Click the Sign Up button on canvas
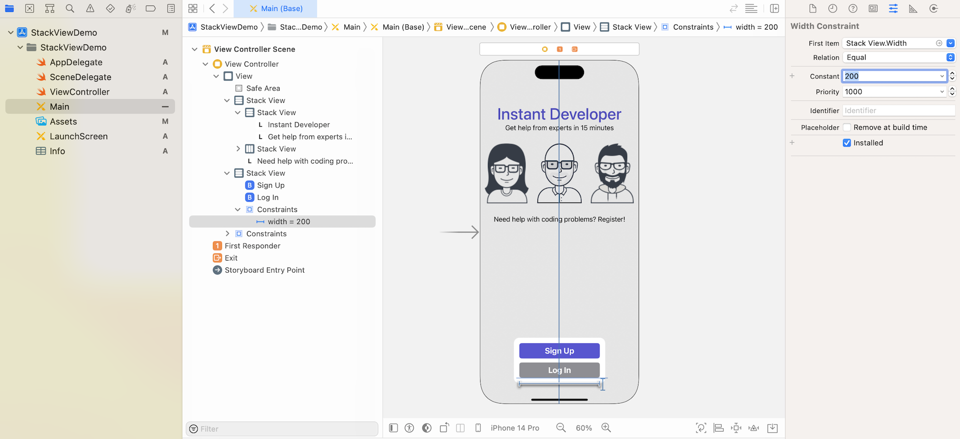Image resolution: width=960 pixels, height=439 pixels. [559, 351]
